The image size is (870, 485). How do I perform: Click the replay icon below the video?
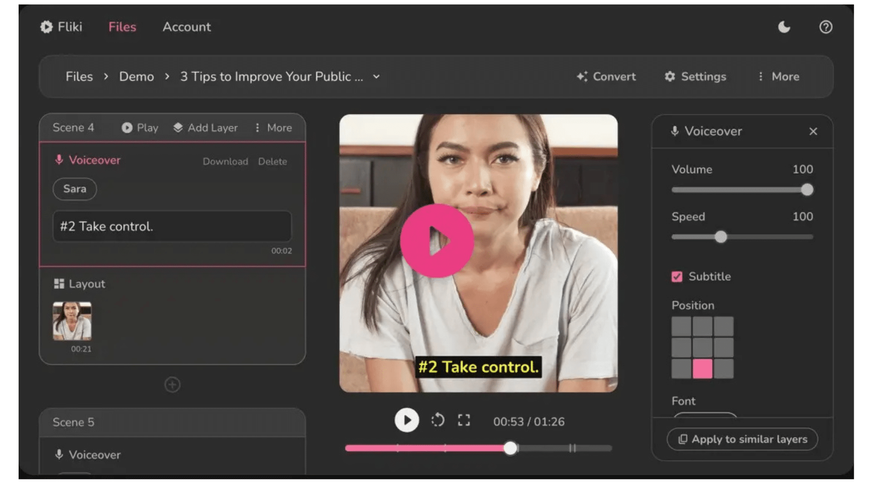(x=437, y=421)
